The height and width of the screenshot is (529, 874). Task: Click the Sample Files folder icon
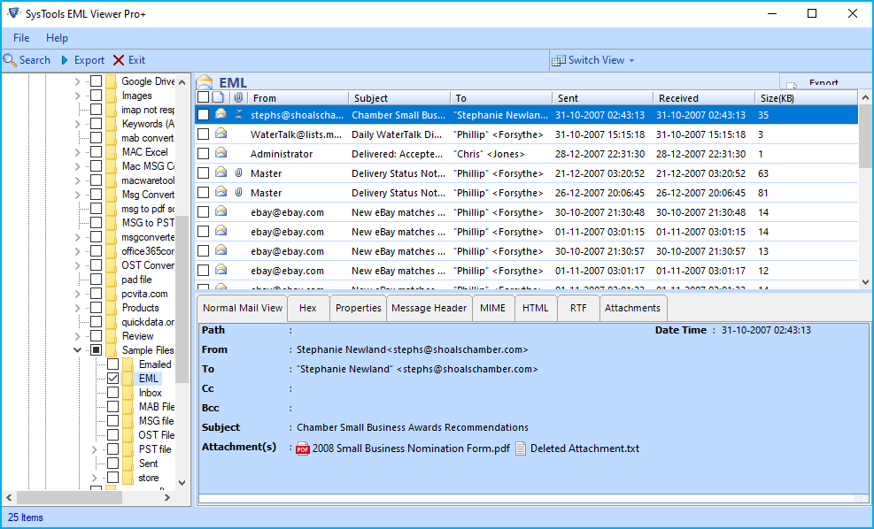pos(111,350)
